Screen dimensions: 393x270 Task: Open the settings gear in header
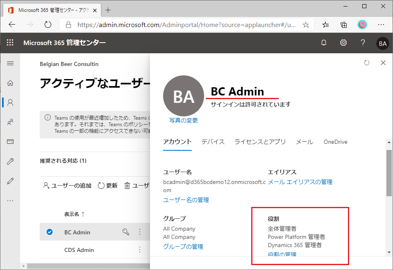pyautogui.click(x=343, y=43)
